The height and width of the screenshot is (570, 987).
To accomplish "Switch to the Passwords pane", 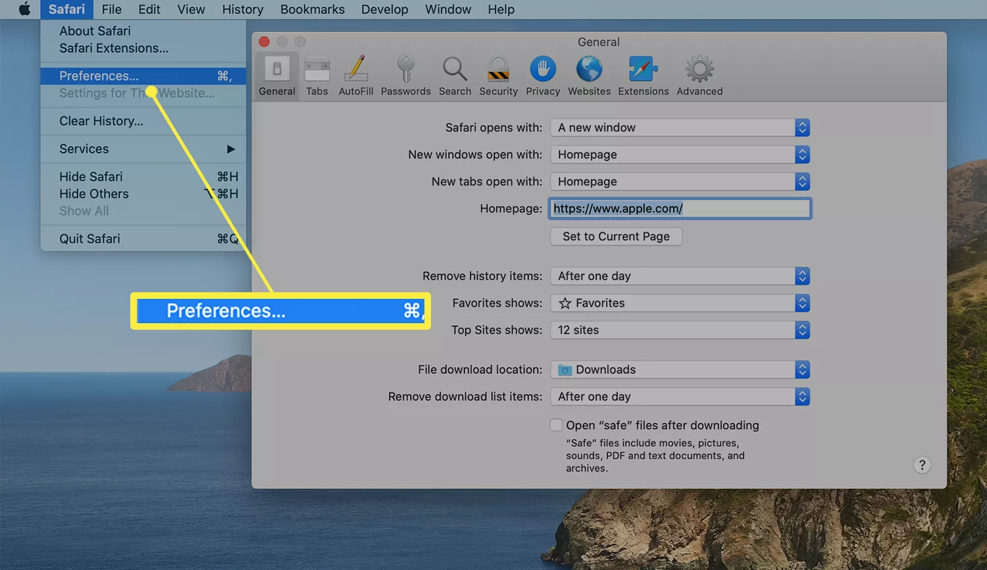I will pyautogui.click(x=405, y=76).
